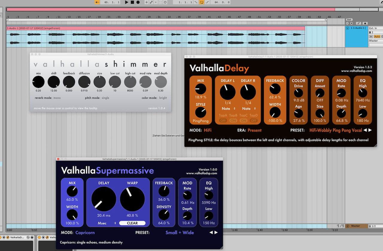Open the Capricorn mode menu in Supermassive
The image size is (383, 251).
(x=85, y=232)
